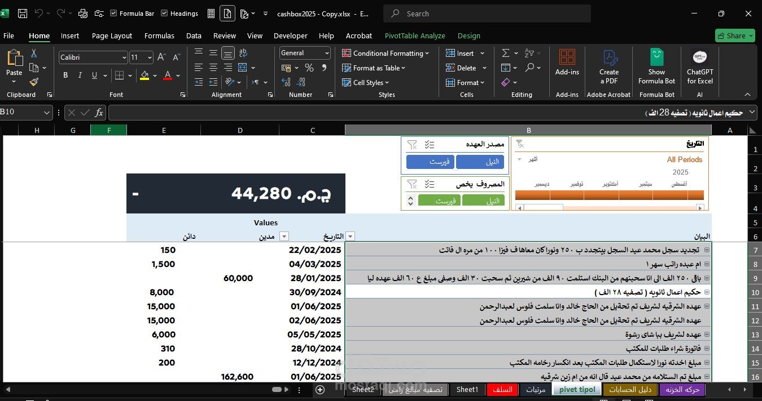762x401 pixels.
Task: Click the timeline slicer horizontal scrollbar
Action: (610, 208)
